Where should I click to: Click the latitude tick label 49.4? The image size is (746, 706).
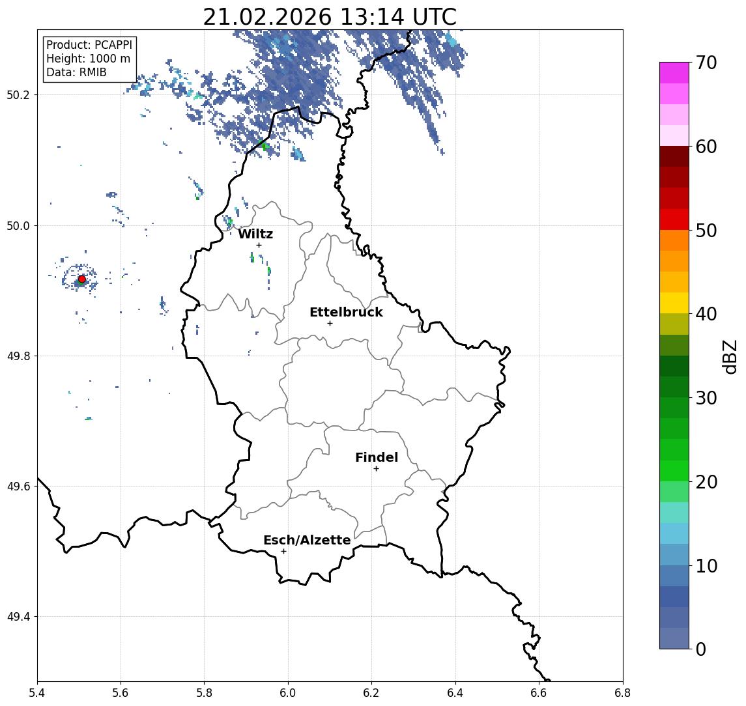[18, 617]
